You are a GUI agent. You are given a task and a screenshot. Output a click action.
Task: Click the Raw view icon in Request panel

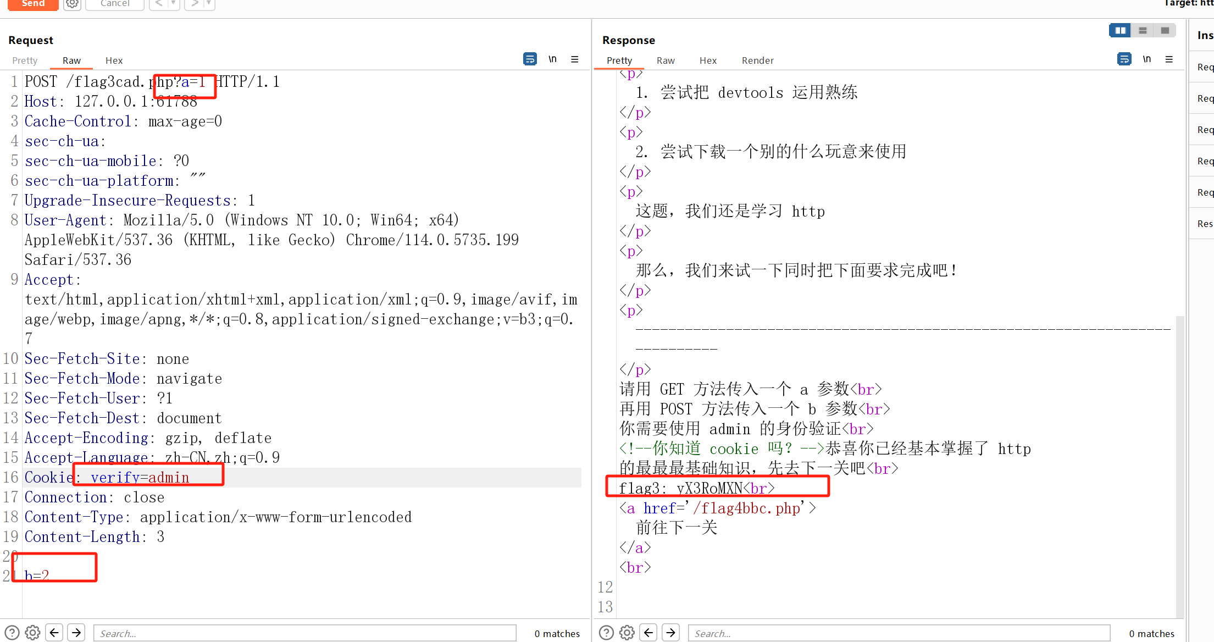(x=71, y=59)
